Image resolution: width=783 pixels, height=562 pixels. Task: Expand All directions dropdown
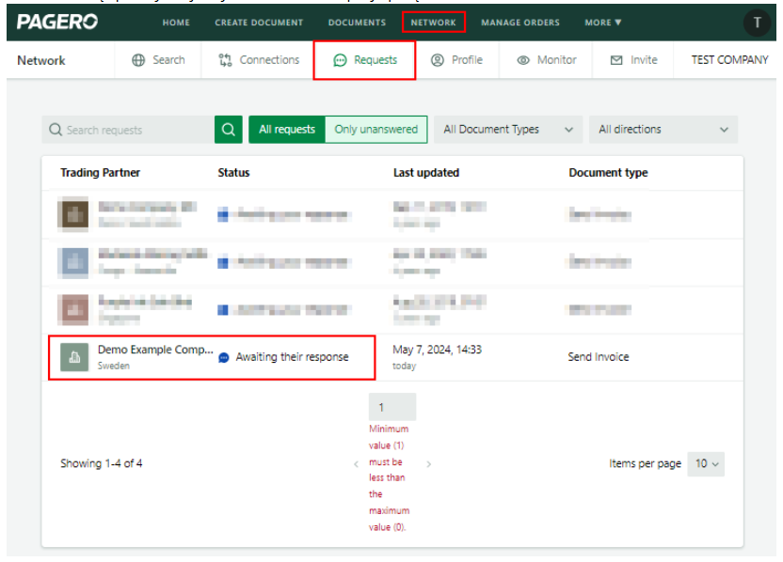coord(663,130)
